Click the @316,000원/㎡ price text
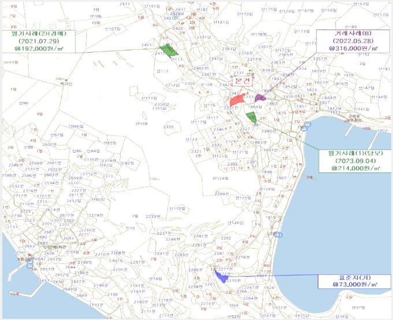This screenshot has height=320, width=393. coord(353,48)
